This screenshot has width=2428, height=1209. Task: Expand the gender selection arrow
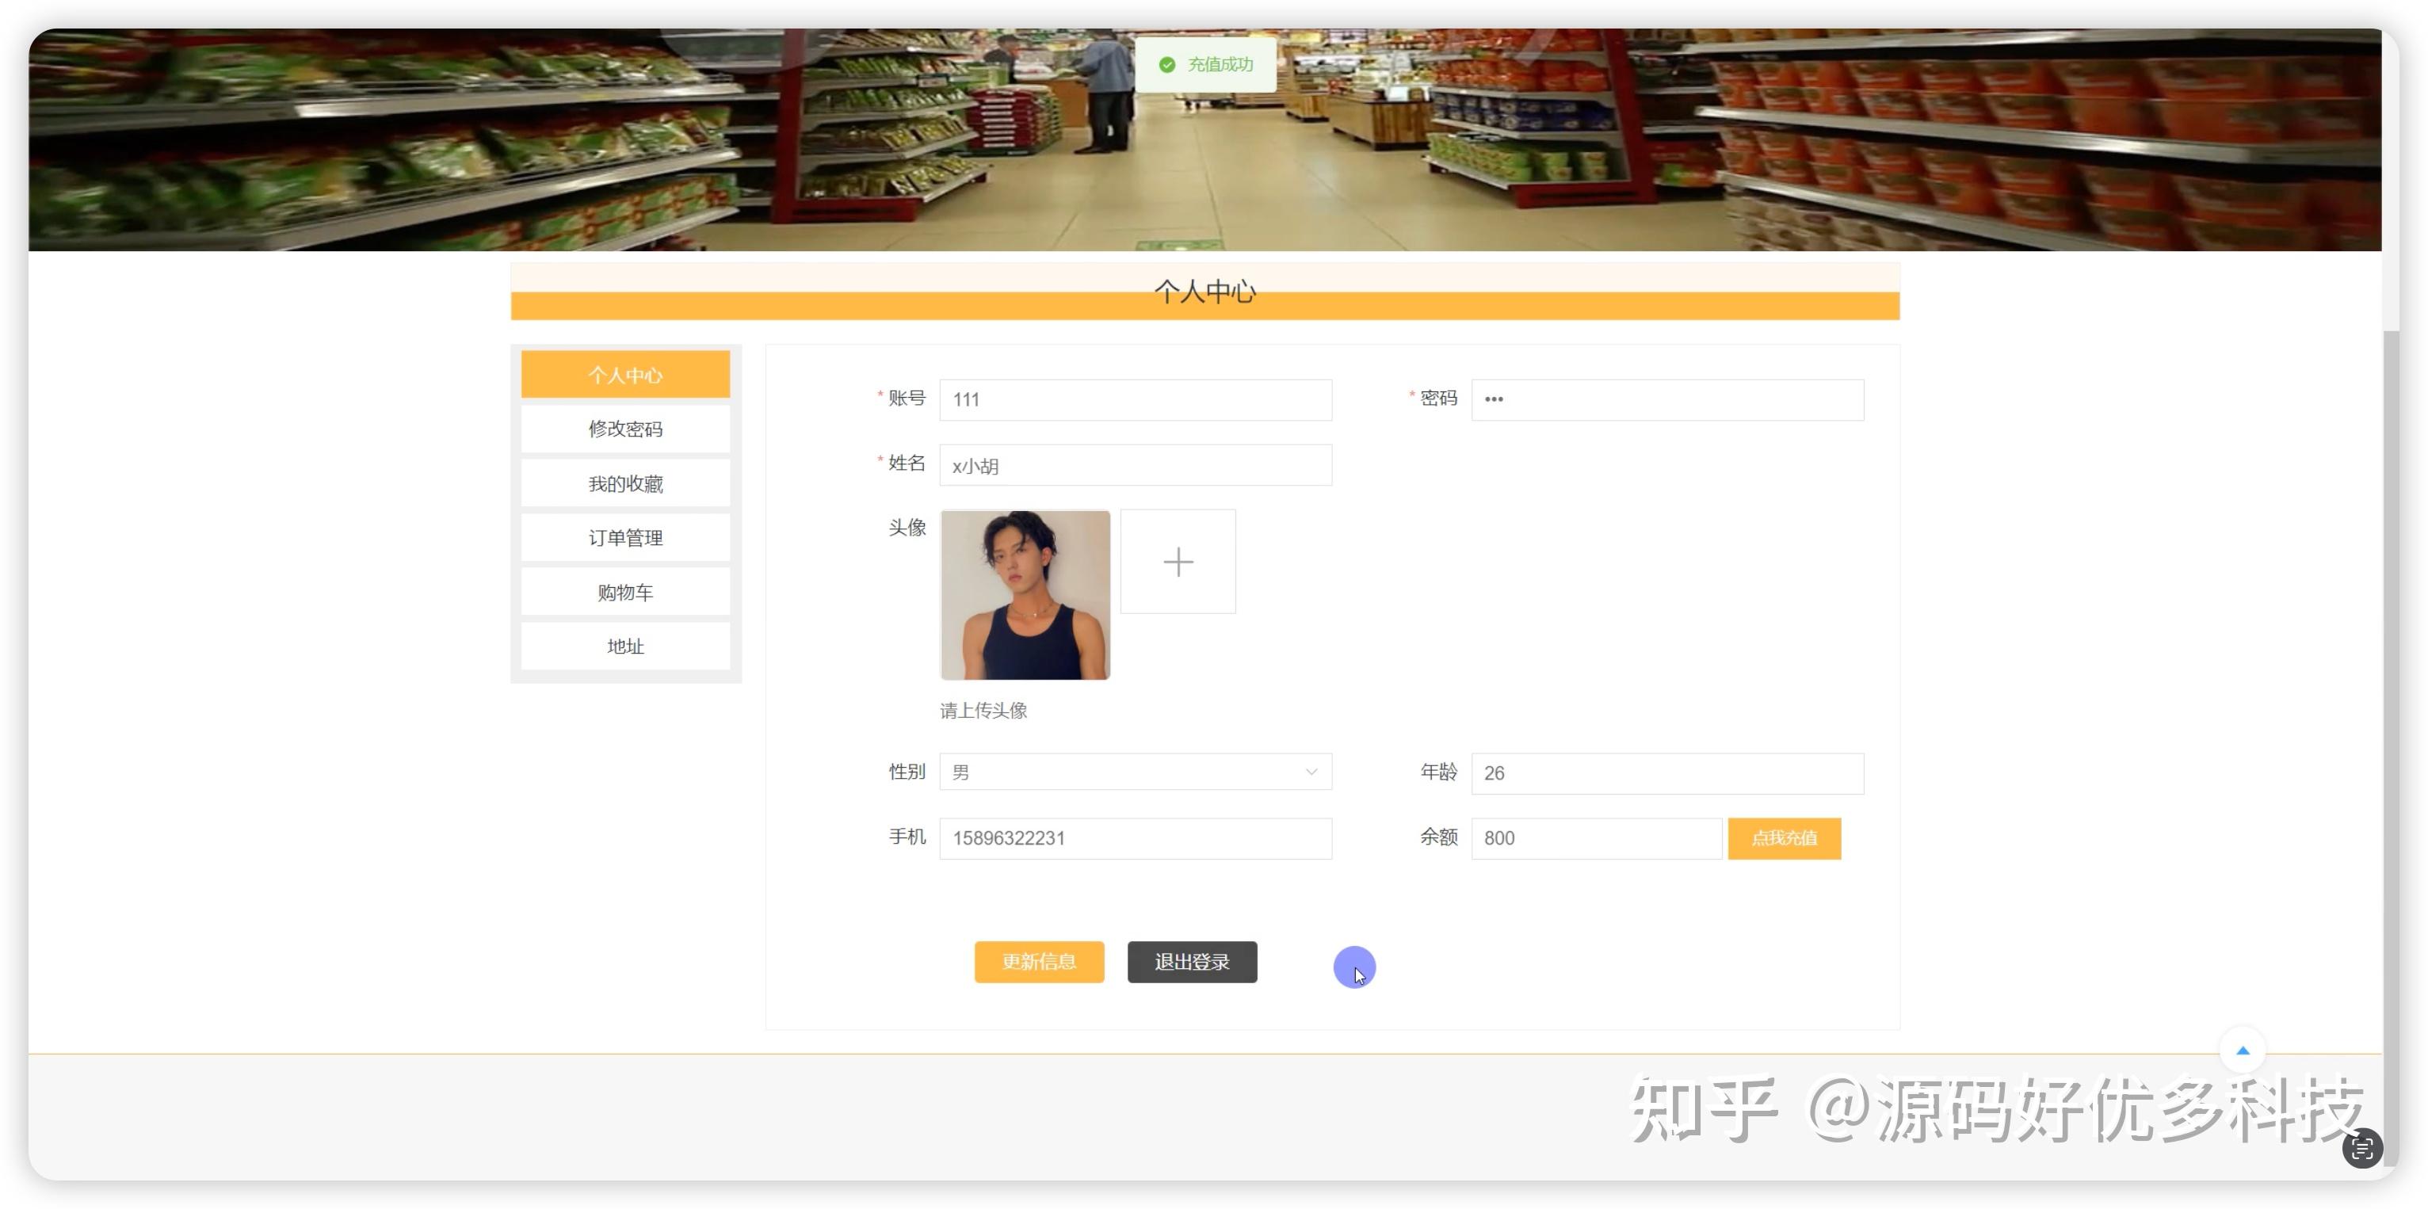(1311, 771)
